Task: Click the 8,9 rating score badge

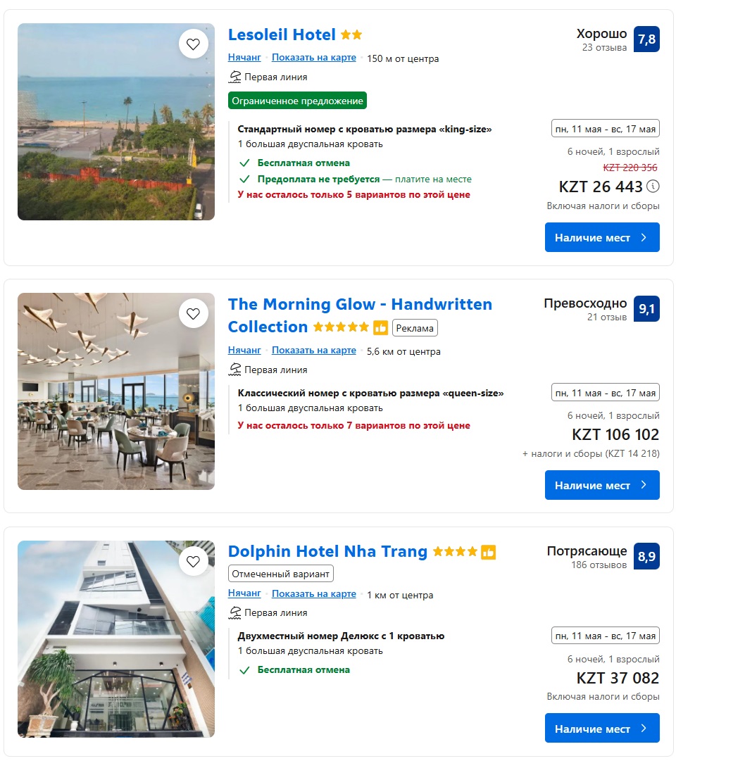Action: coord(646,557)
